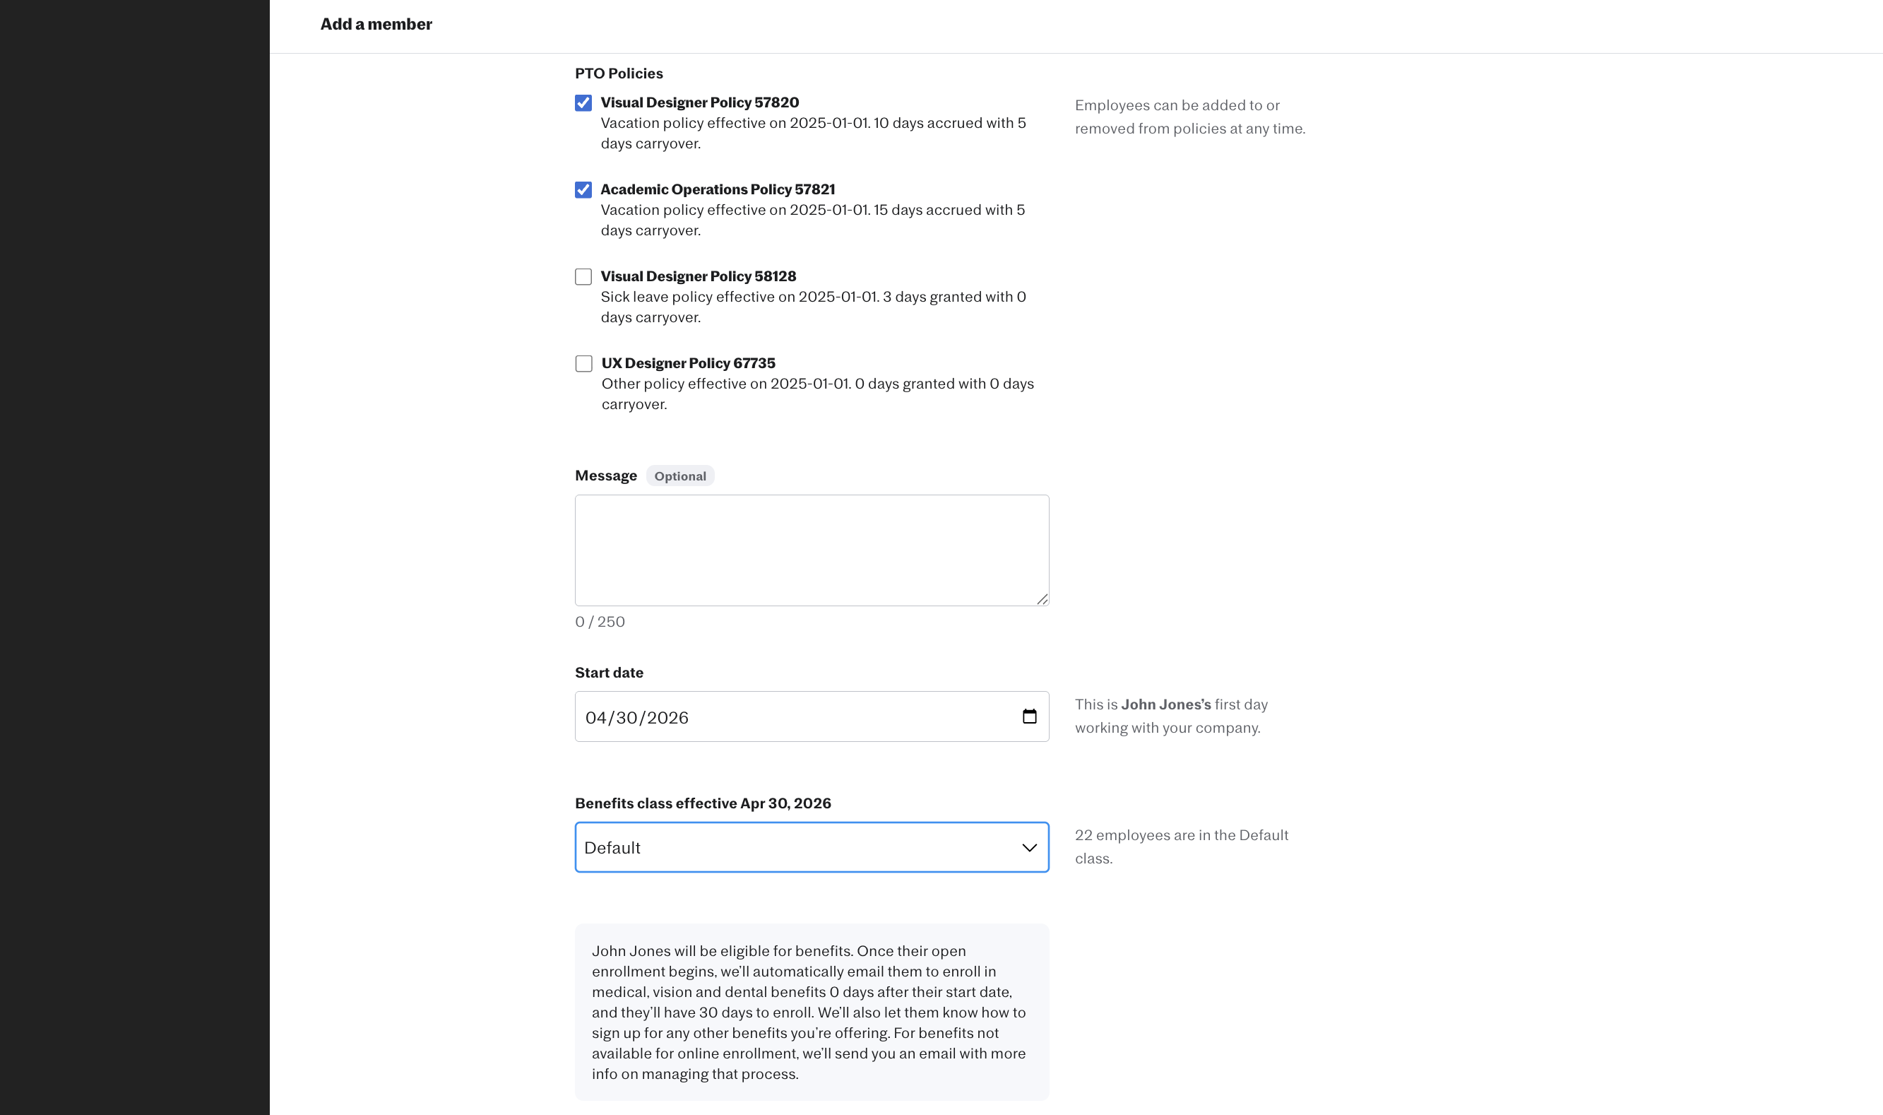Image resolution: width=1883 pixels, height=1115 pixels.
Task: Grab the message box resize handle
Action: pyautogui.click(x=1042, y=598)
